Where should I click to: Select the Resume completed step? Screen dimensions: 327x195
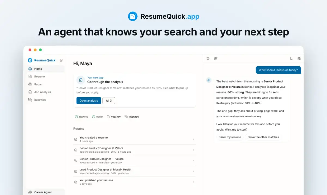coord(81,117)
